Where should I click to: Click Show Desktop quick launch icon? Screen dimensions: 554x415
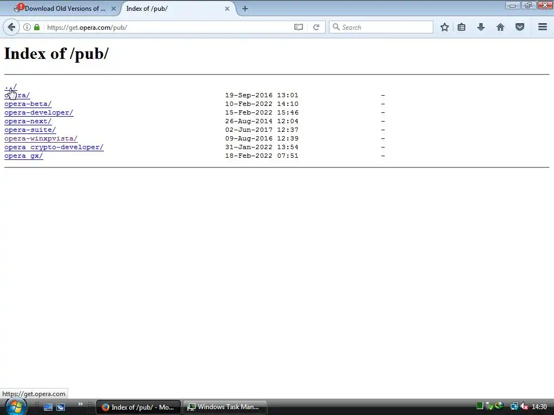click(x=48, y=407)
